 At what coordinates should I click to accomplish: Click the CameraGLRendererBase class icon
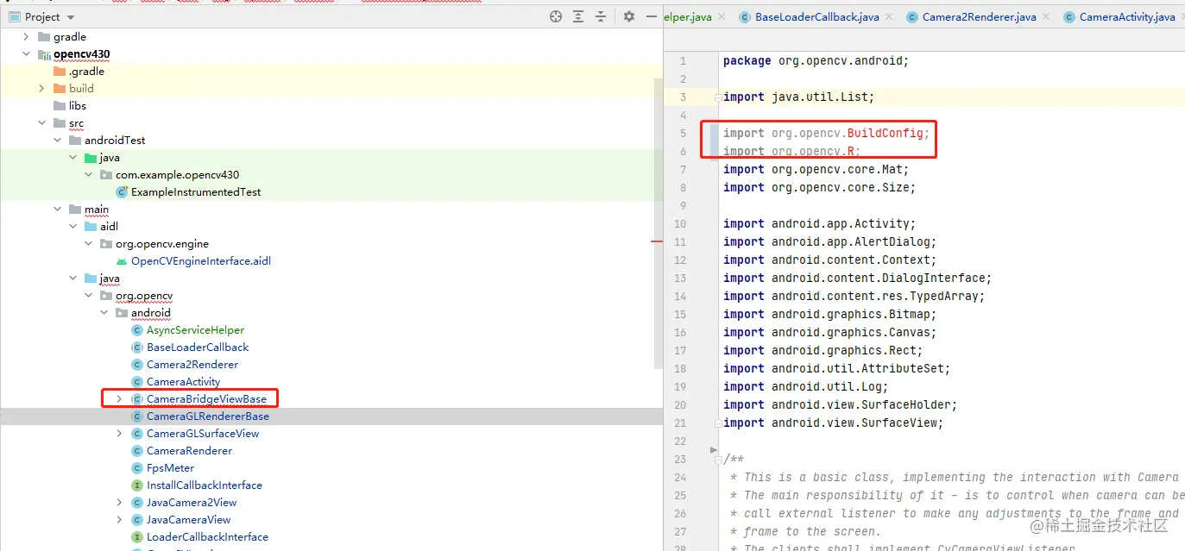(x=137, y=416)
